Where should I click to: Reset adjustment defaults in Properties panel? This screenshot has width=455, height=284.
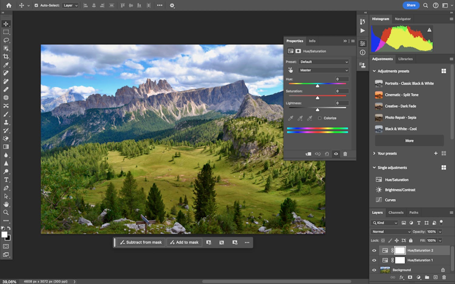point(327,154)
